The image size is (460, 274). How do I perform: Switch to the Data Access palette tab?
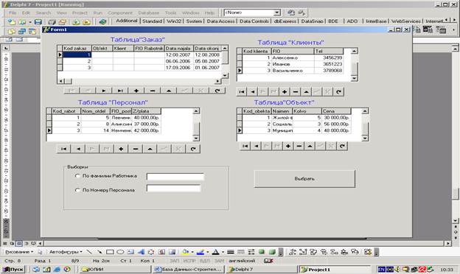(x=220, y=21)
